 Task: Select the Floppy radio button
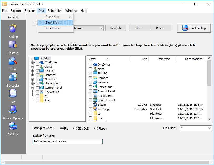(96, 129)
